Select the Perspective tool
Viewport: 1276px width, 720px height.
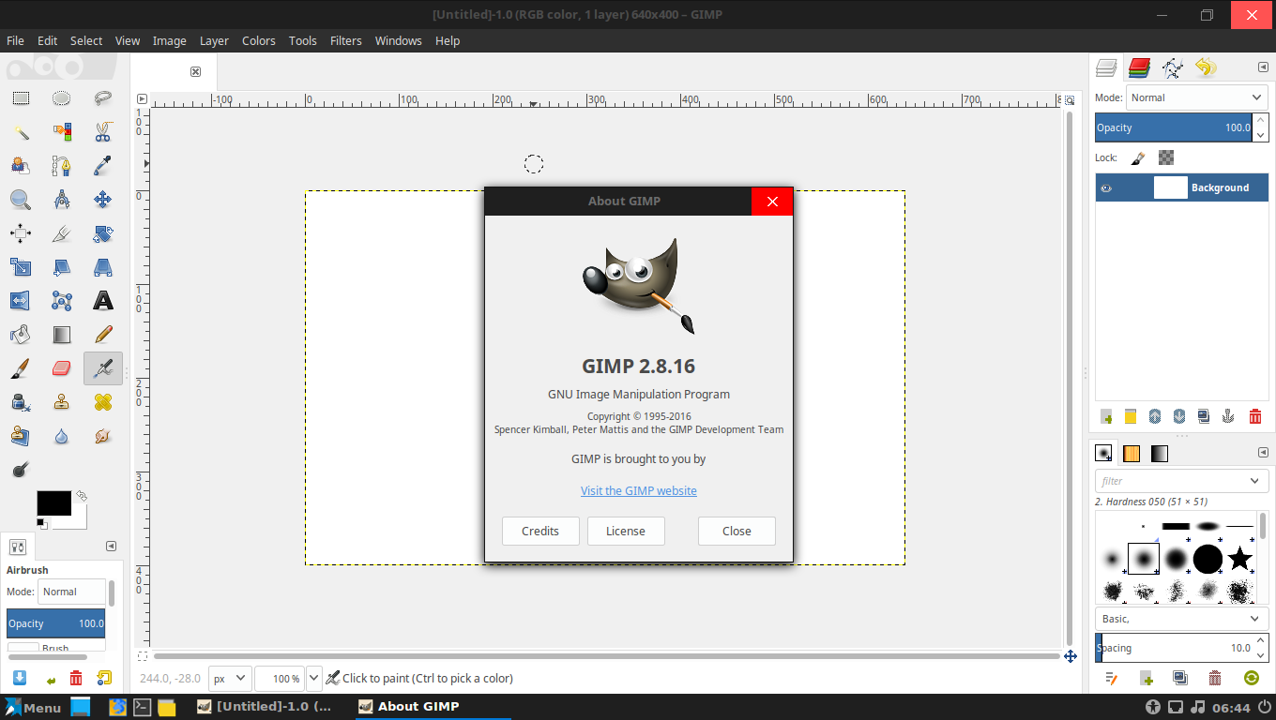coord(103,267)
